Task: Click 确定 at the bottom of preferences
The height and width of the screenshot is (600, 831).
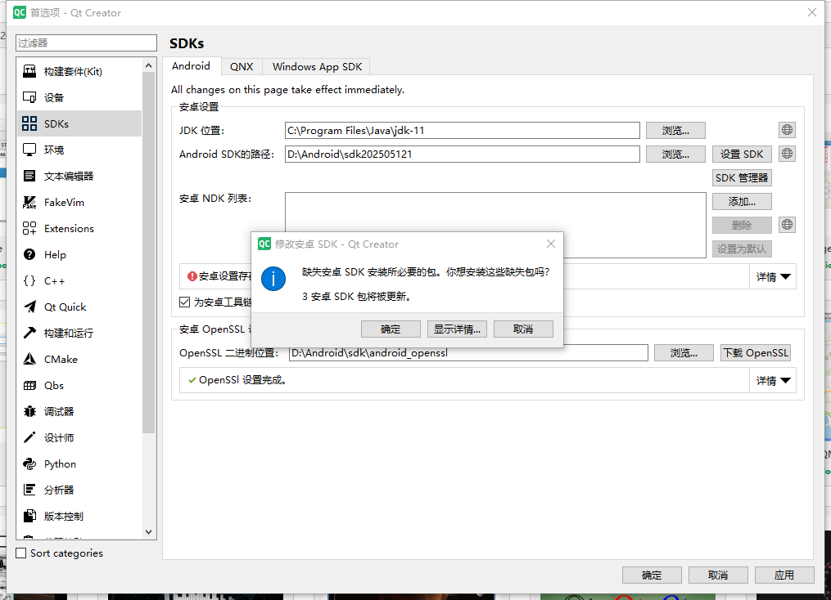Action: [x=652, y=575]
